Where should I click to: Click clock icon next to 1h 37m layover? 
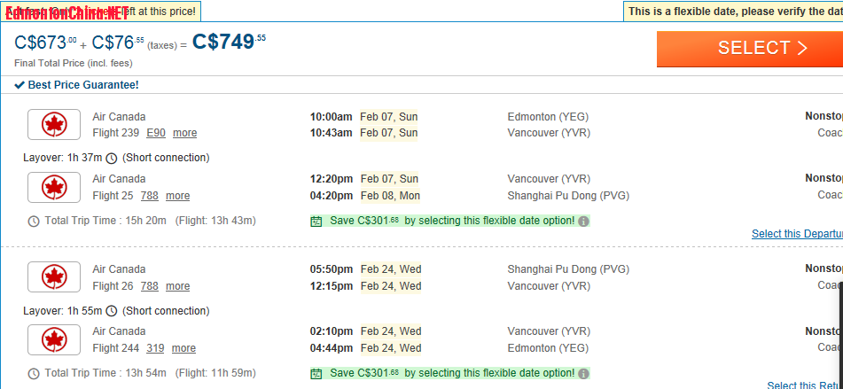tap(111, 159)
